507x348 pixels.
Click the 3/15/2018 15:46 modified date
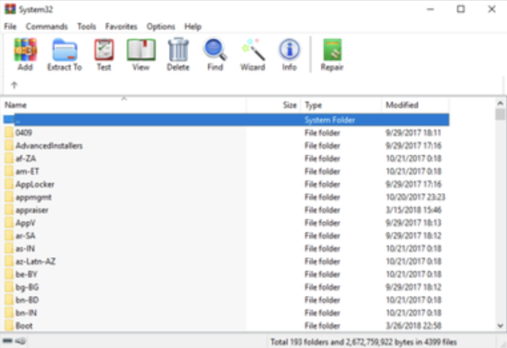(x=413, y=210)
